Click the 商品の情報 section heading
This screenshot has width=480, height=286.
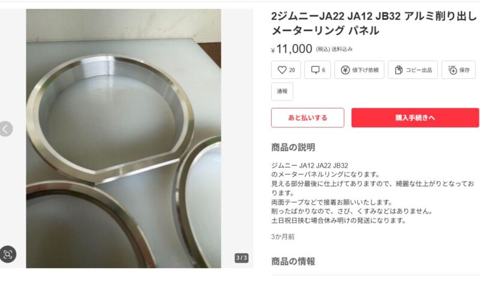tap(293, 261)
